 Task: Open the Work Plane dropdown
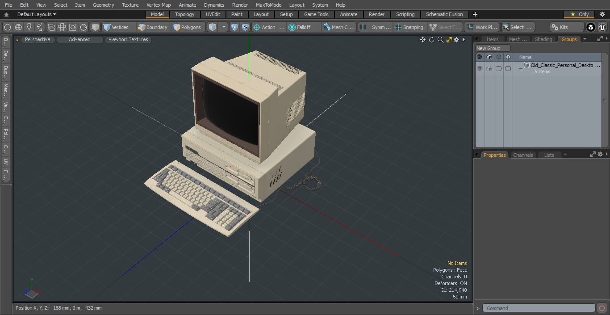point(481,27)
